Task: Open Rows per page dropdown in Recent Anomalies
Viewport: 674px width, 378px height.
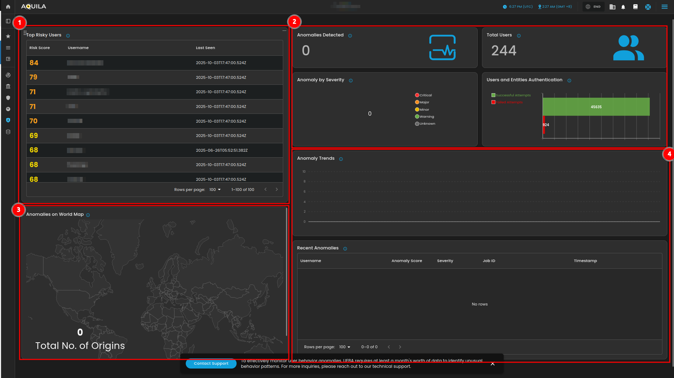Action: coord(345,347)
